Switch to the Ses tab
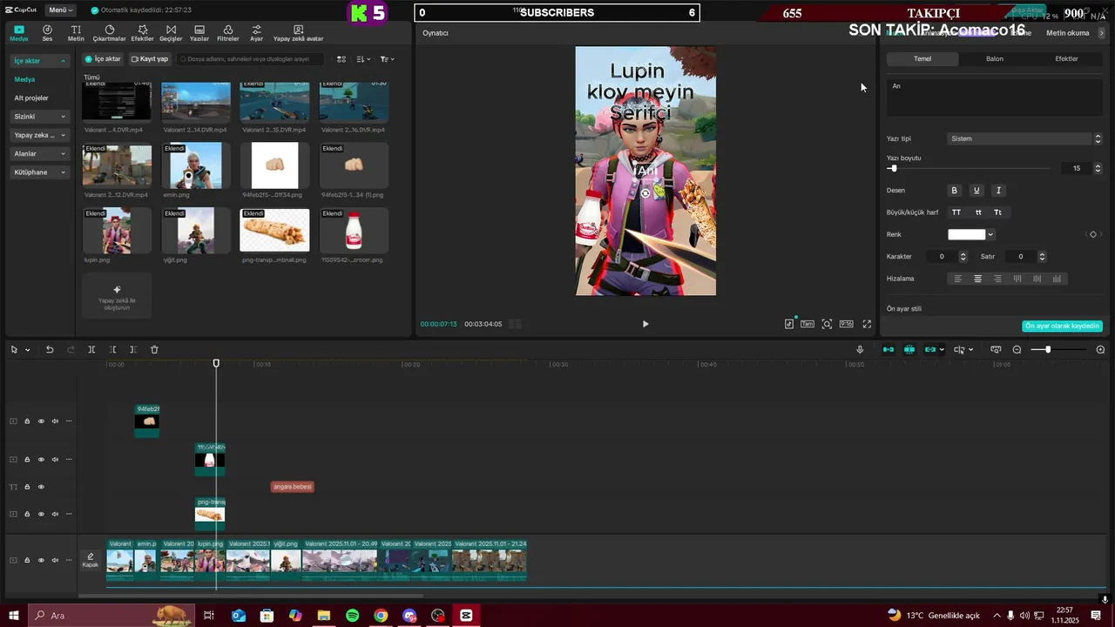 click(47, 33)
